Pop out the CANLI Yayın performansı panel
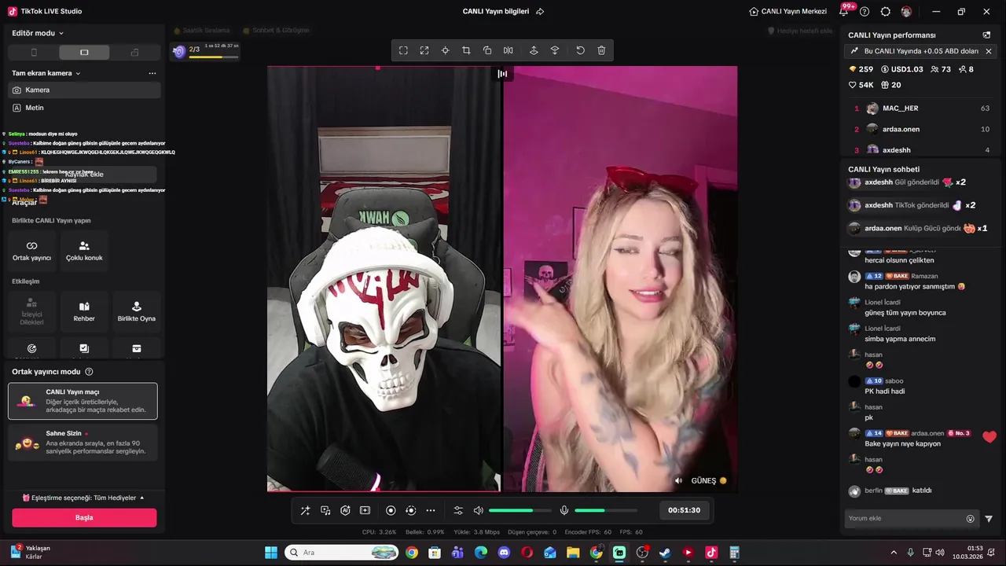1006x566 pixels. (986, 35)
